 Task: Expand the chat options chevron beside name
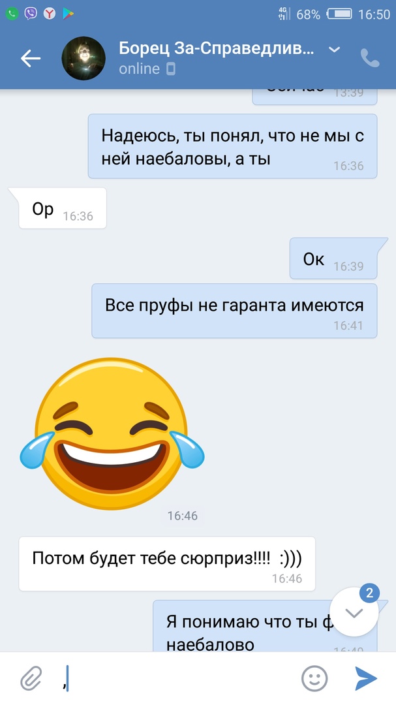pos(335,50)
